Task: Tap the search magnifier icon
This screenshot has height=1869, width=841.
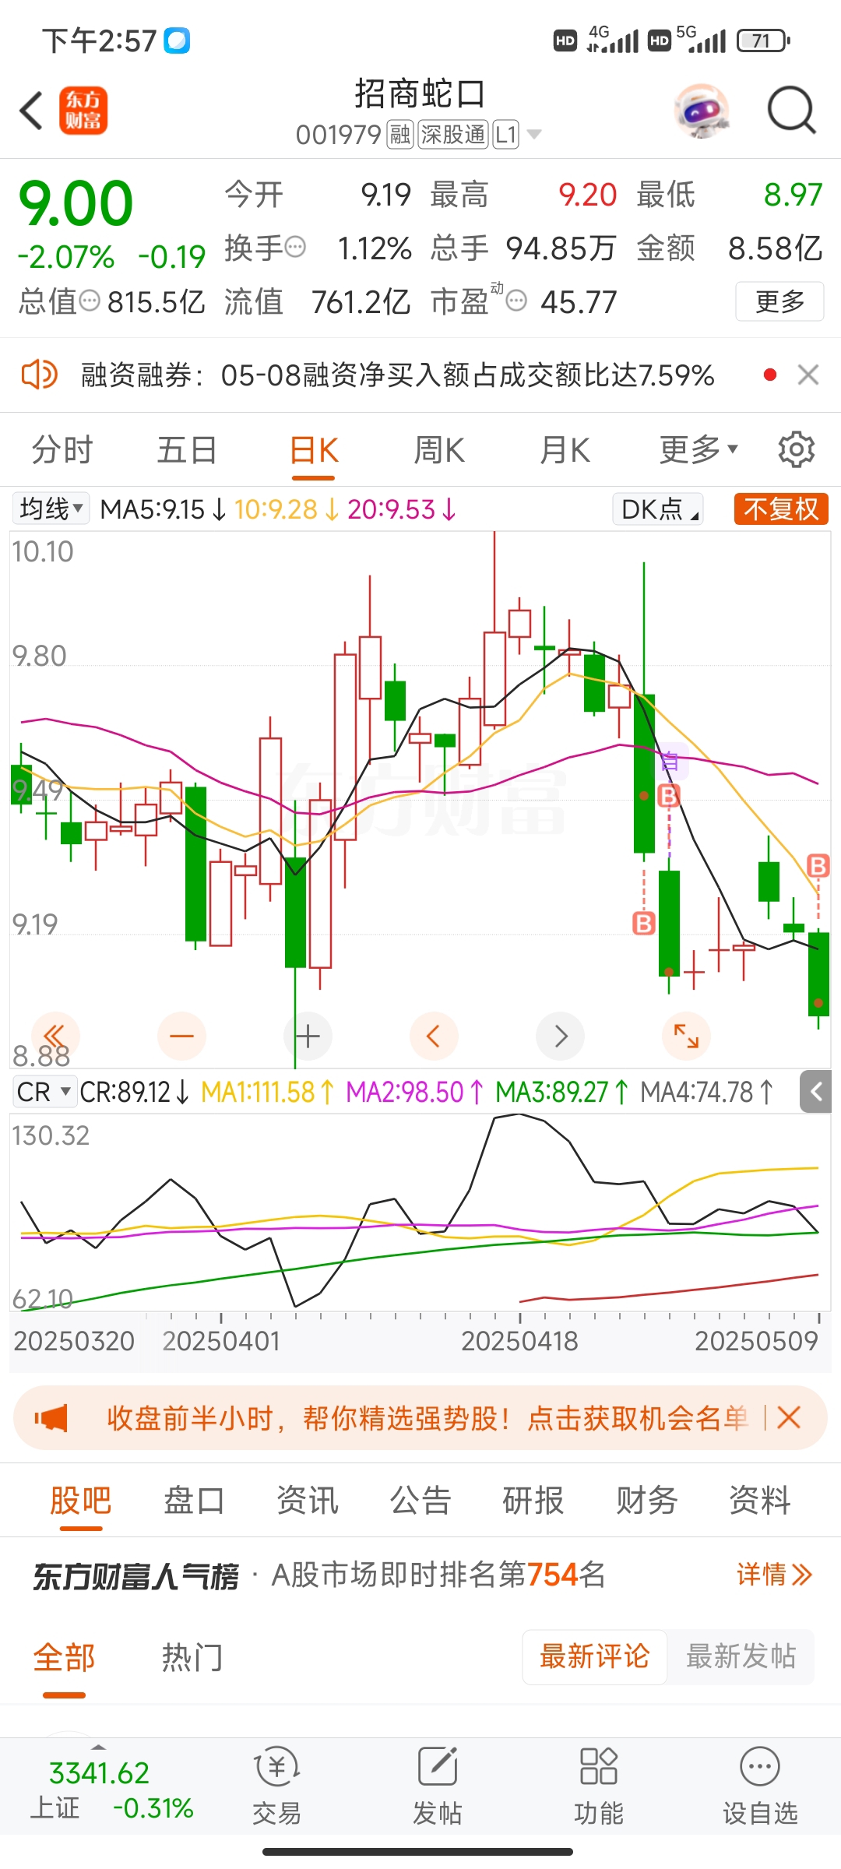Action: (791, 111)
